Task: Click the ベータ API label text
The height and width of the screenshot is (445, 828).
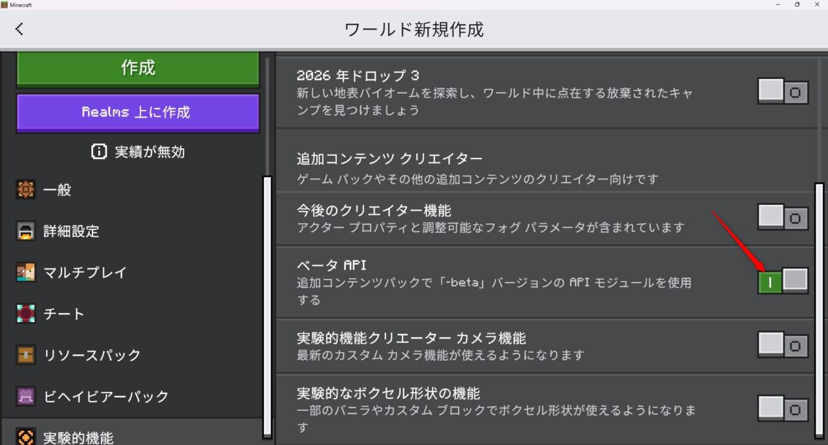Action: tap(332, 265)
